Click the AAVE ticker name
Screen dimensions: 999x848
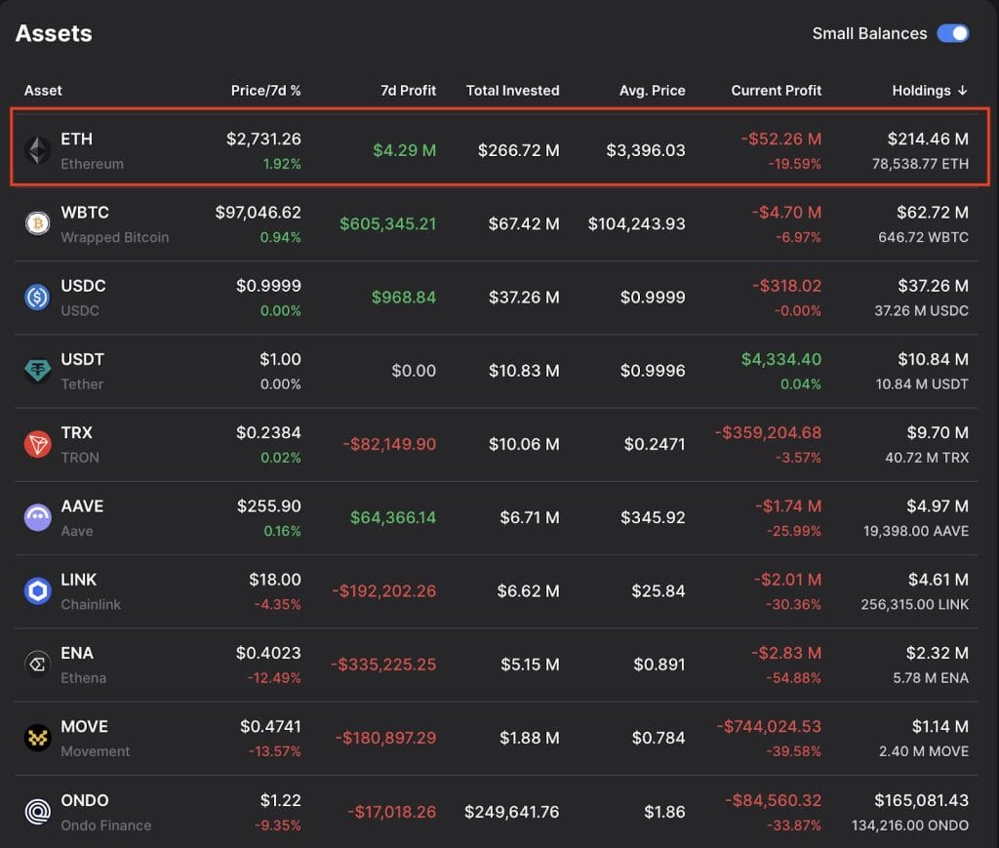coord(82,505)
